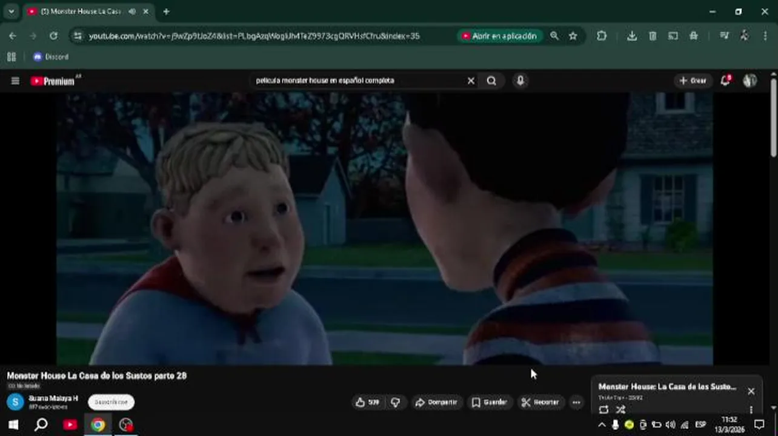Open Chrome extensions puzzle icon

click(x=602, y=36)
